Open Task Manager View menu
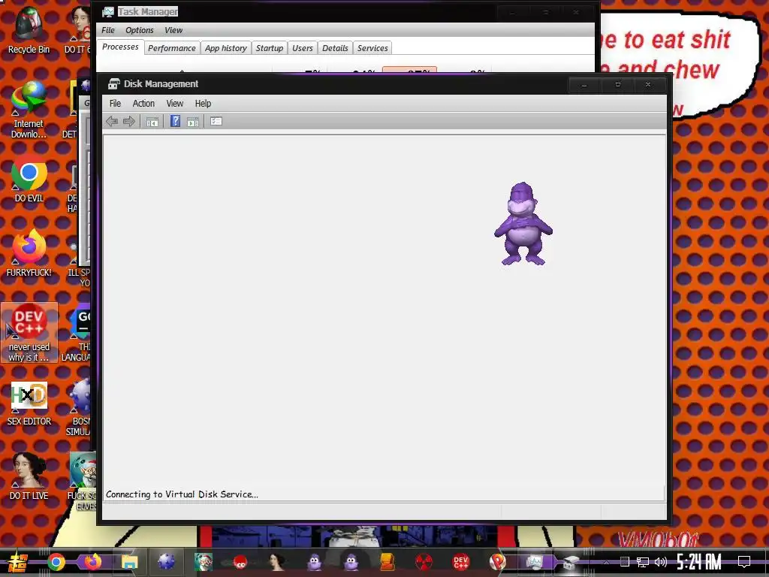Viewport: 769px width, 577px height. click(173, 30)
